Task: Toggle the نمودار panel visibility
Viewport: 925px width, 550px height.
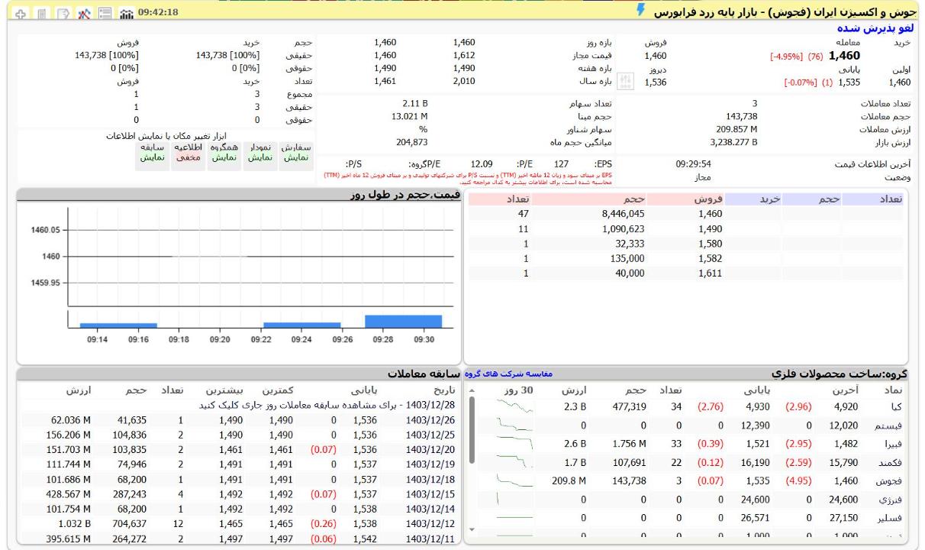Action: click(x=260, y=151)
